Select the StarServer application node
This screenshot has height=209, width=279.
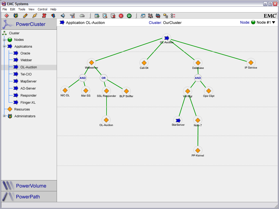[x=178, y=121]
